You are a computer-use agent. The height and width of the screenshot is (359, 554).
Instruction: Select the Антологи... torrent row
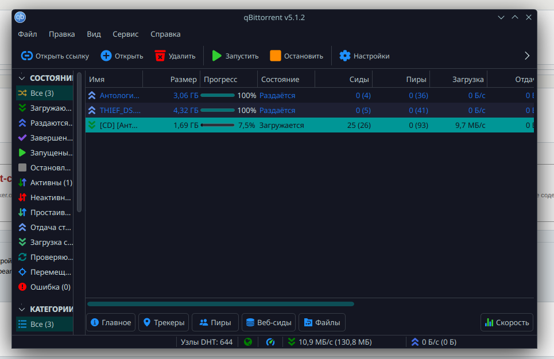pos(309,95)
